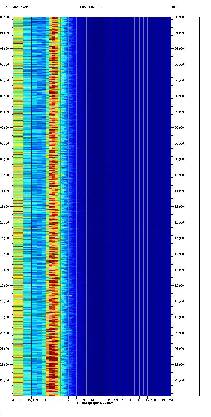Screen dimensions: 211x417
Task: Select the 12:00 mark on left time axis
Action: (5, 207)
